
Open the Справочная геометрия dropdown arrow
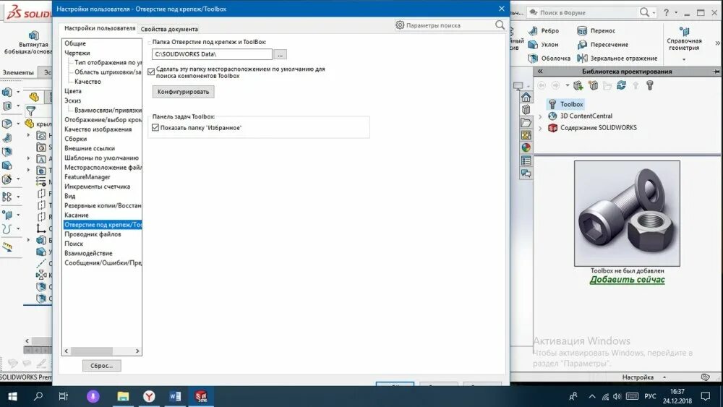pos(684,59)
